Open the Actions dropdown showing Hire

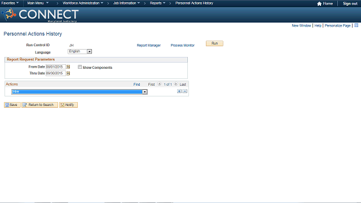[x=80, y=92]
